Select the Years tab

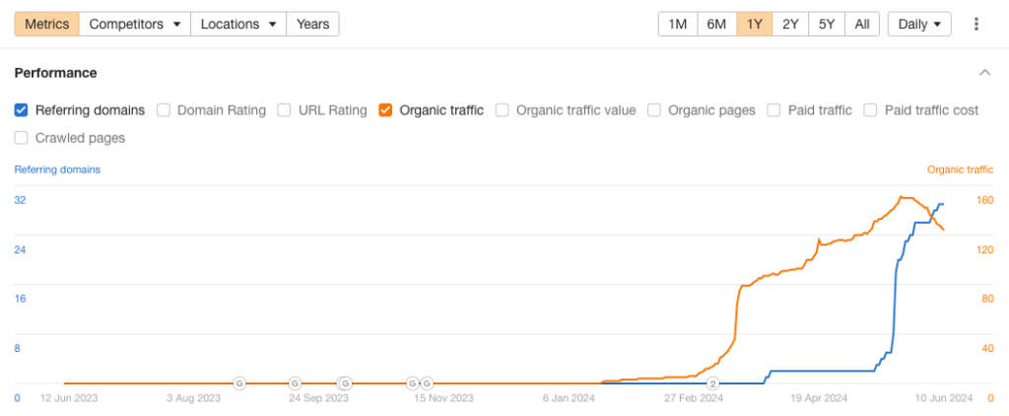312,24
